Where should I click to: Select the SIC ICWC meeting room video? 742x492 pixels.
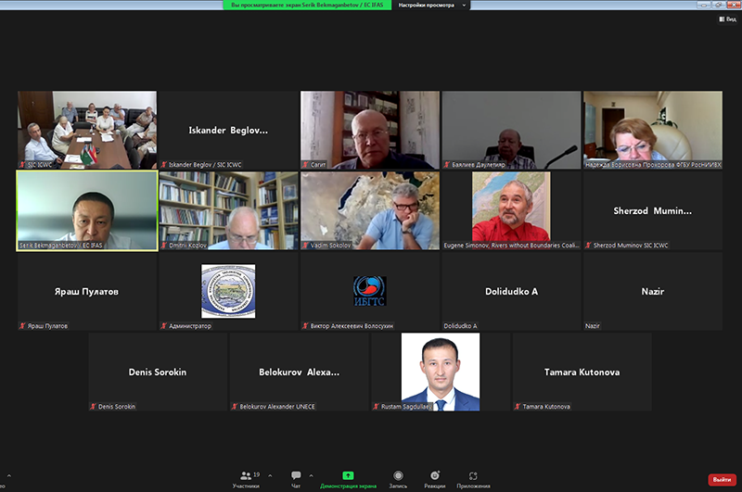(x=87, y=130)
